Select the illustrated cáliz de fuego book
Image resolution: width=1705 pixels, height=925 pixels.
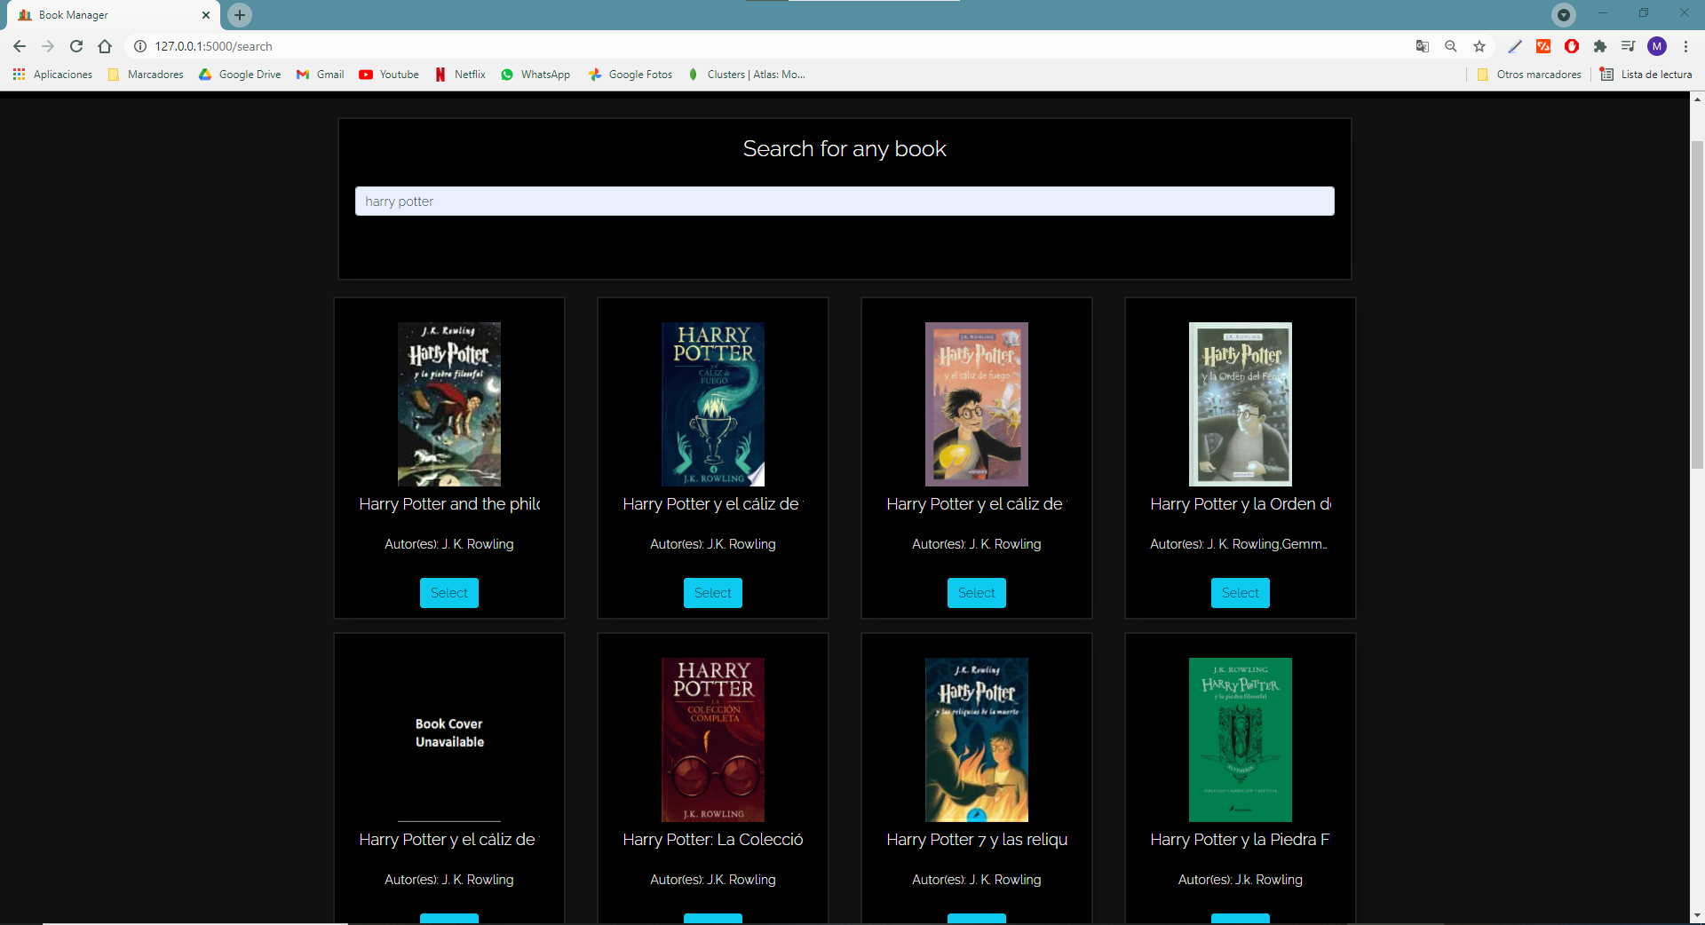click(x=977, y=593)
